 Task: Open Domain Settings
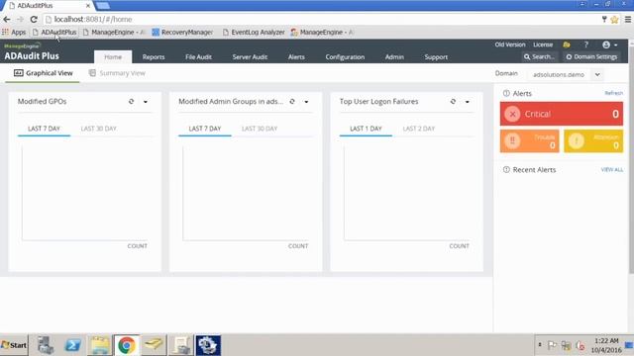point(591,57)
